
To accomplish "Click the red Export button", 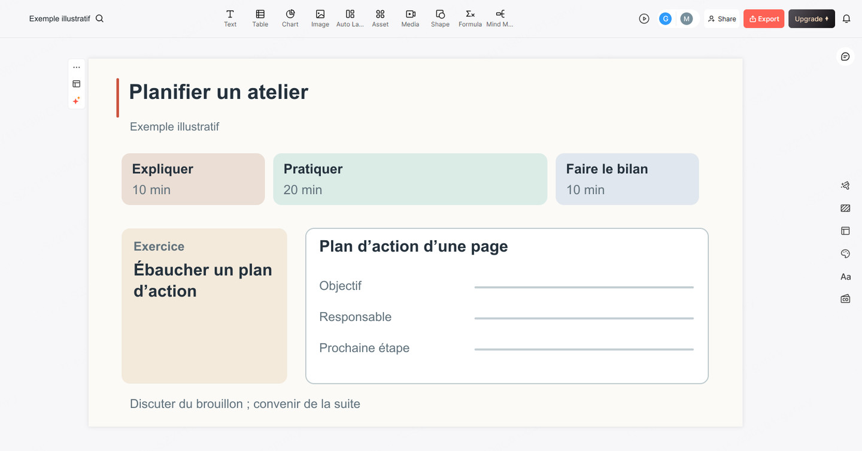I will (764, 19).
